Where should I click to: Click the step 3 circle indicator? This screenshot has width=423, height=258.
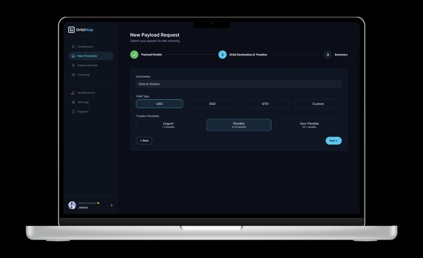point(328,55)
